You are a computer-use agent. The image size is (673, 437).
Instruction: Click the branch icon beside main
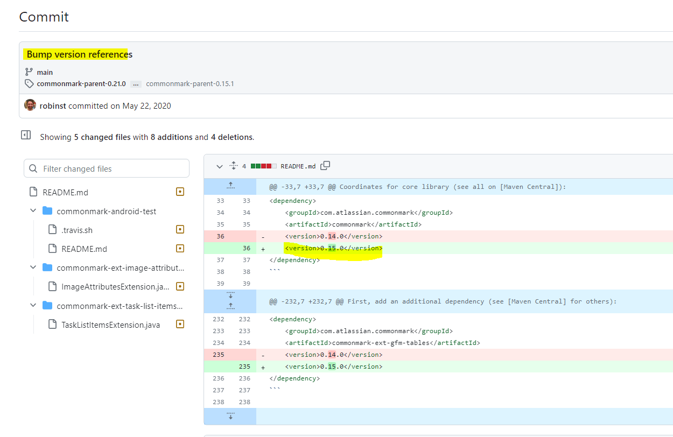click(x=29, y=72)
